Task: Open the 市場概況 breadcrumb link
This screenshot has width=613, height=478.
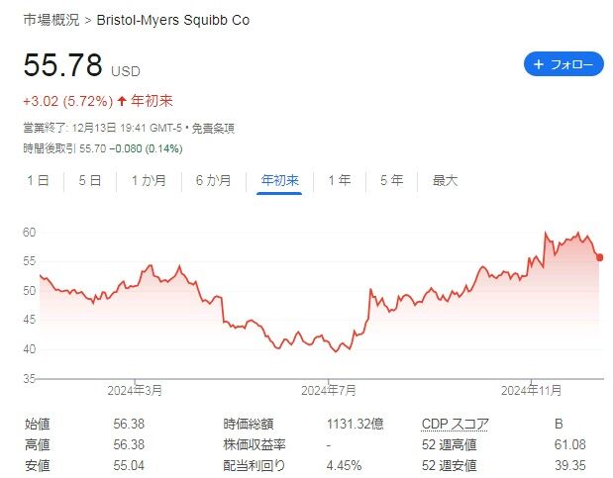Action: pyautogui.click(x=51, y=20)
